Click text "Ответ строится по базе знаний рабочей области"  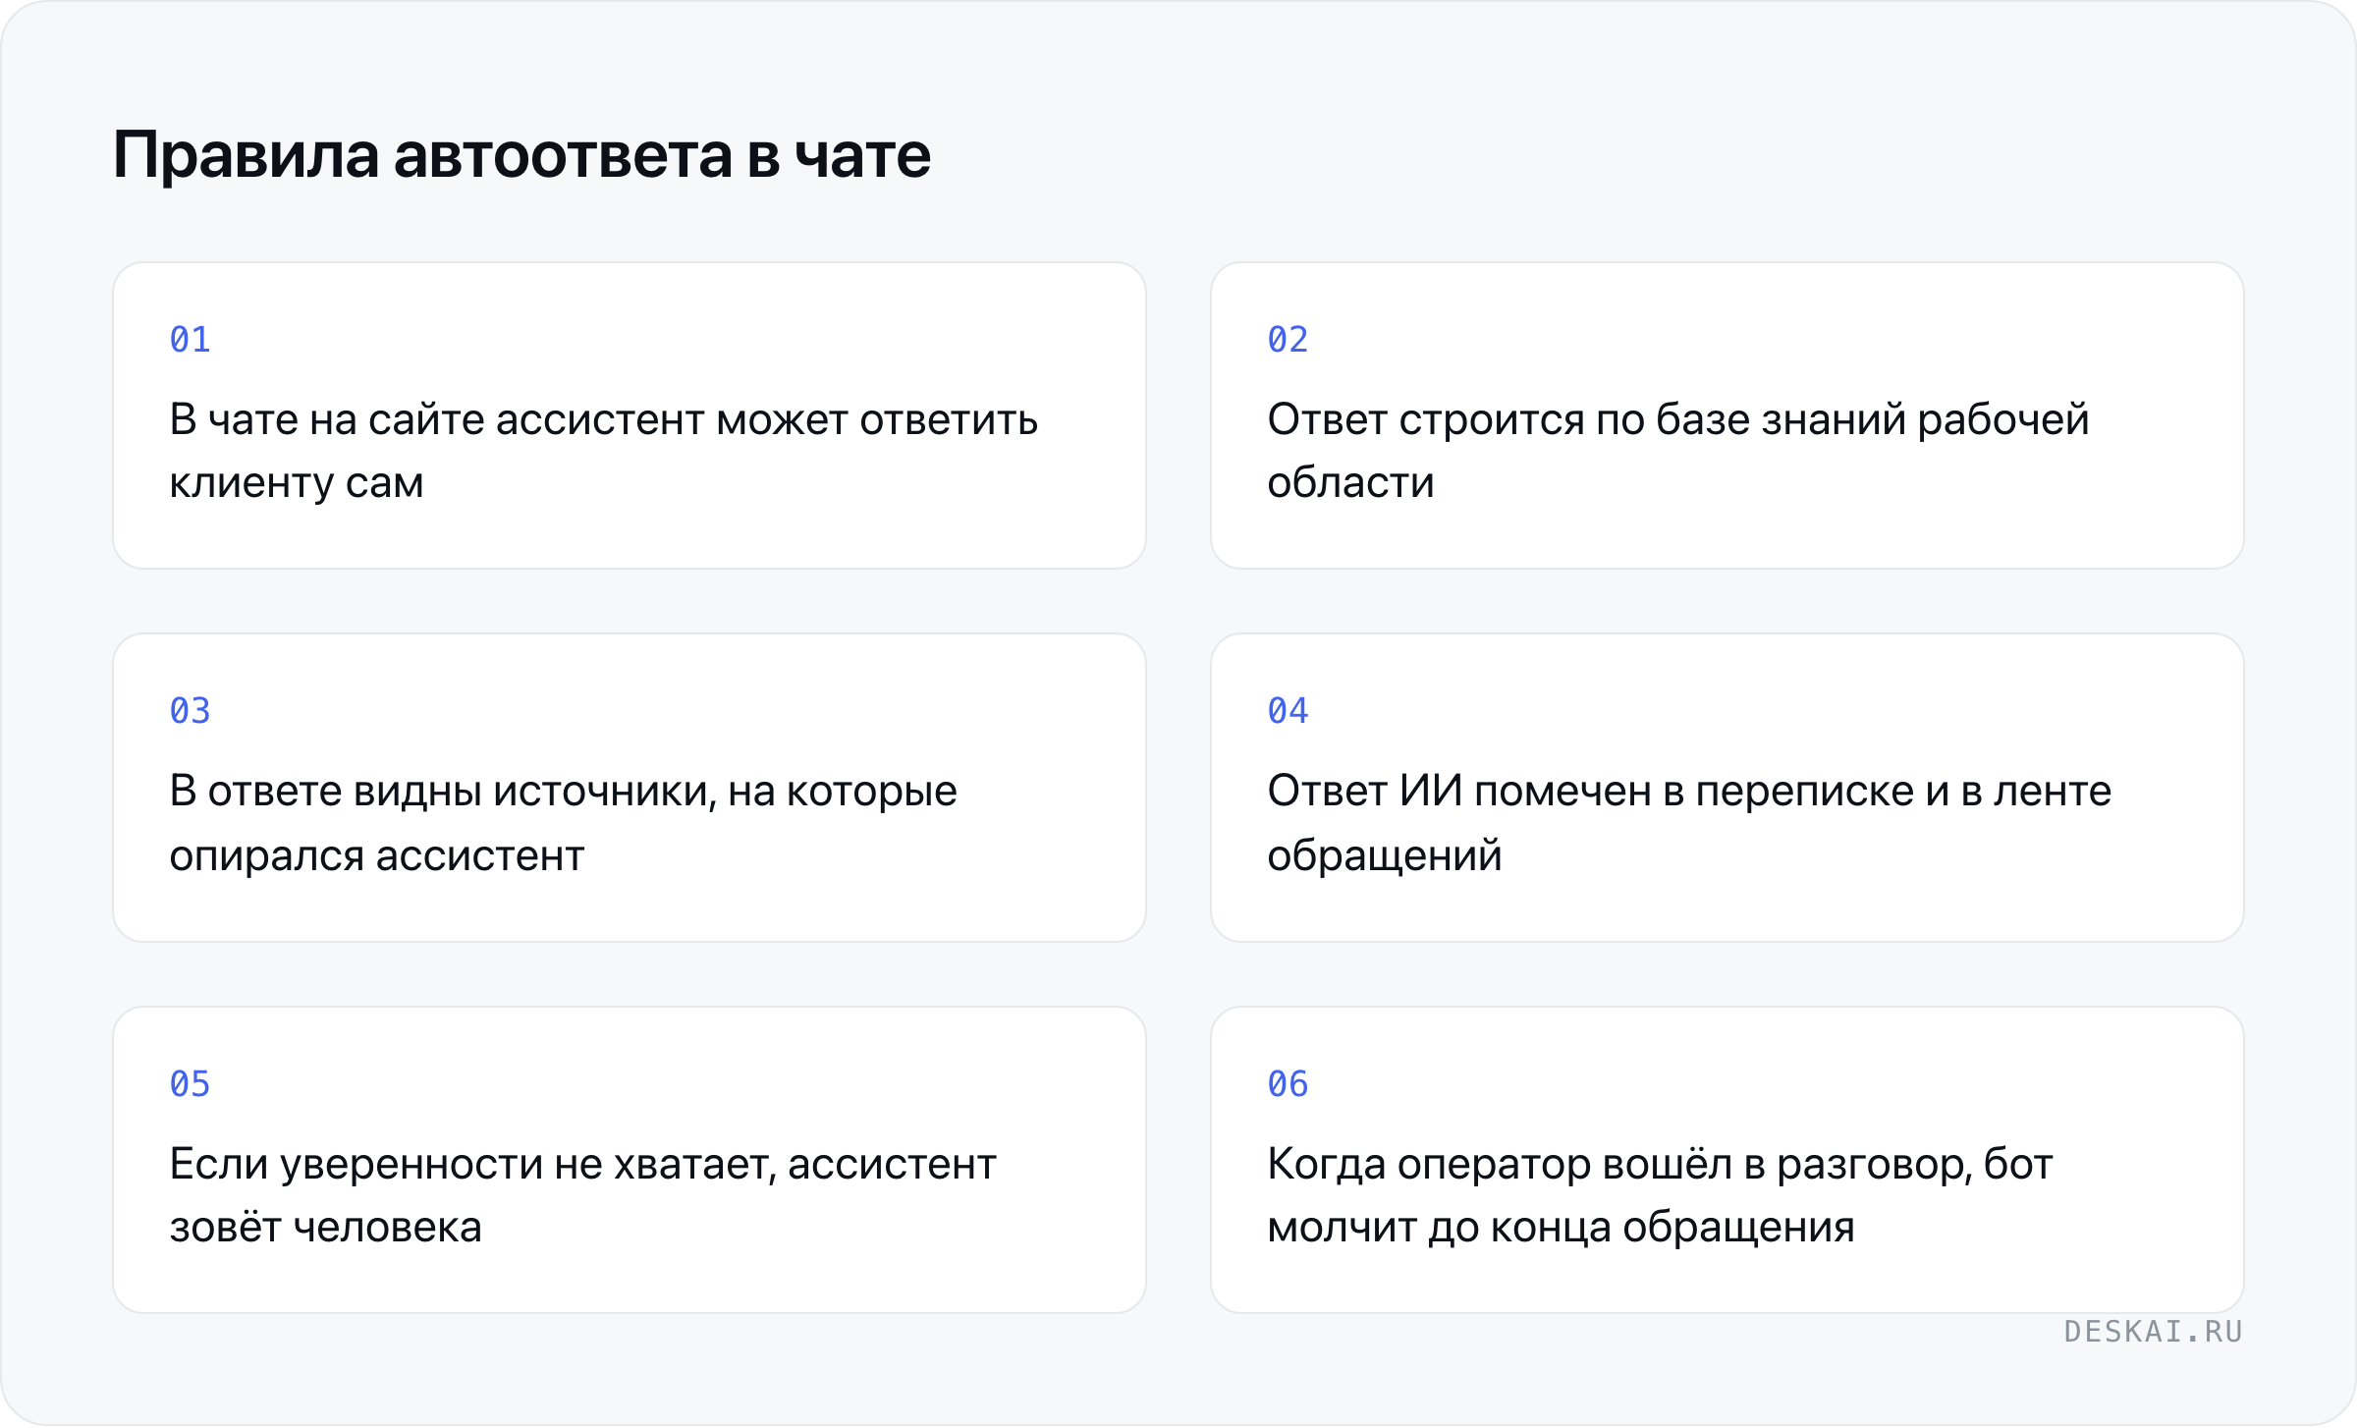[x=1678, y=451]
